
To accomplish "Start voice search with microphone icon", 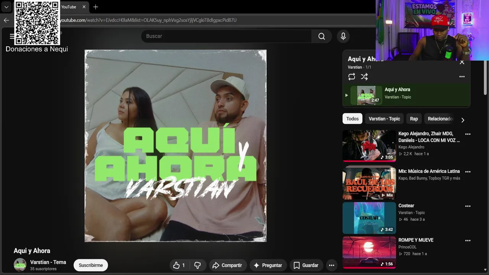I will click(343, 36).
